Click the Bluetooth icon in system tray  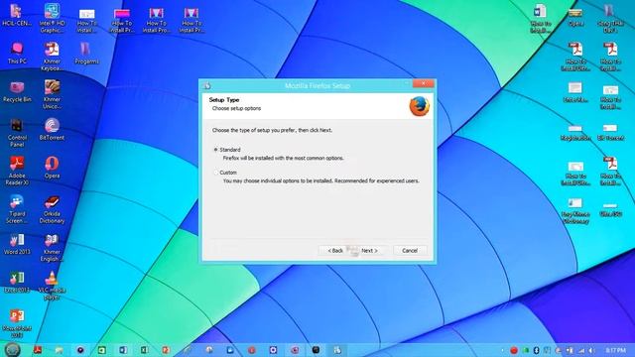click(536, 350)
